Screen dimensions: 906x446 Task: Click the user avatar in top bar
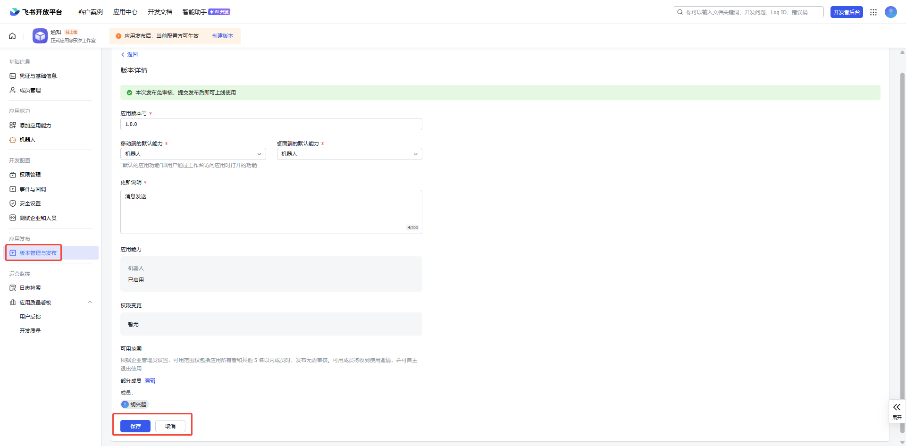click(x=890, y=12)
